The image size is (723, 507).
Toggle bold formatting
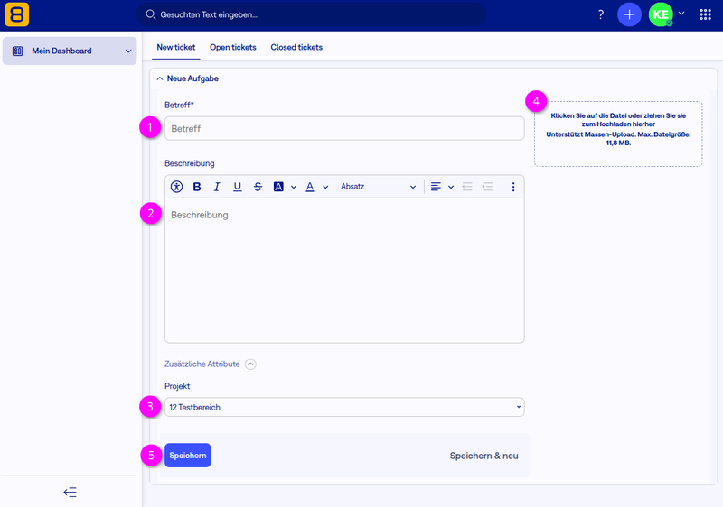click(197, 187)
